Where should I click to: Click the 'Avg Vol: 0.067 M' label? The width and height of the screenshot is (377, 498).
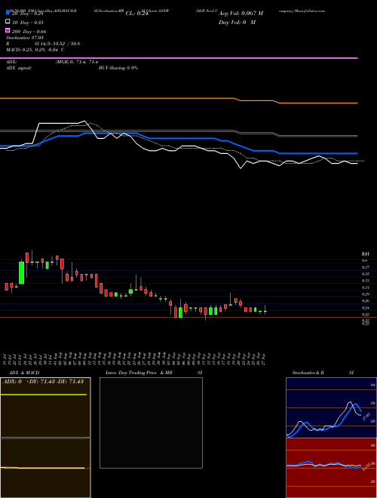241,14
